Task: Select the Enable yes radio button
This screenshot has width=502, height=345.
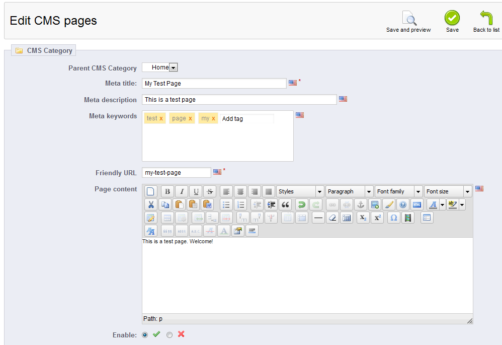Action: (145, 335)
